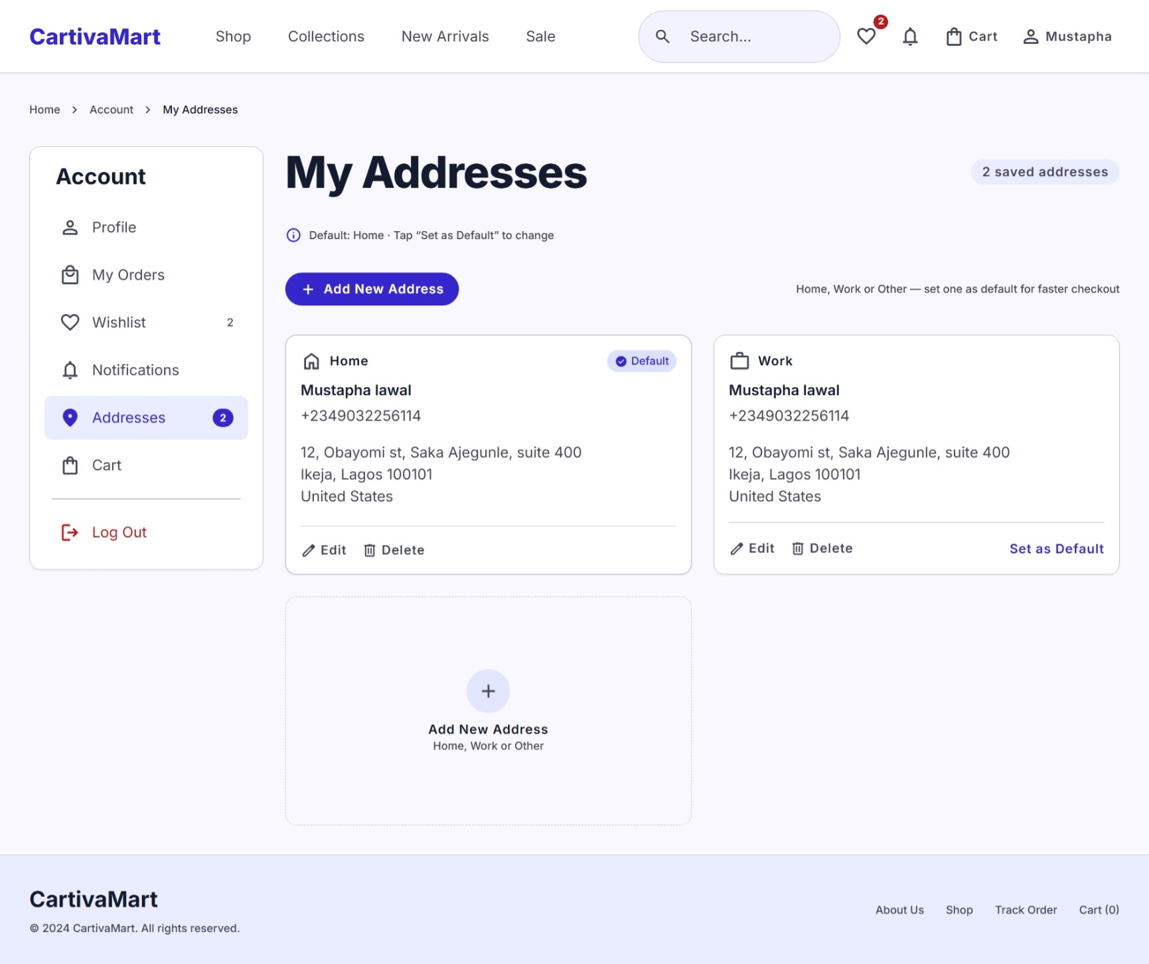Open the notifications bell in header
The image size is (1149, 964).
click(x=910, y=37)
